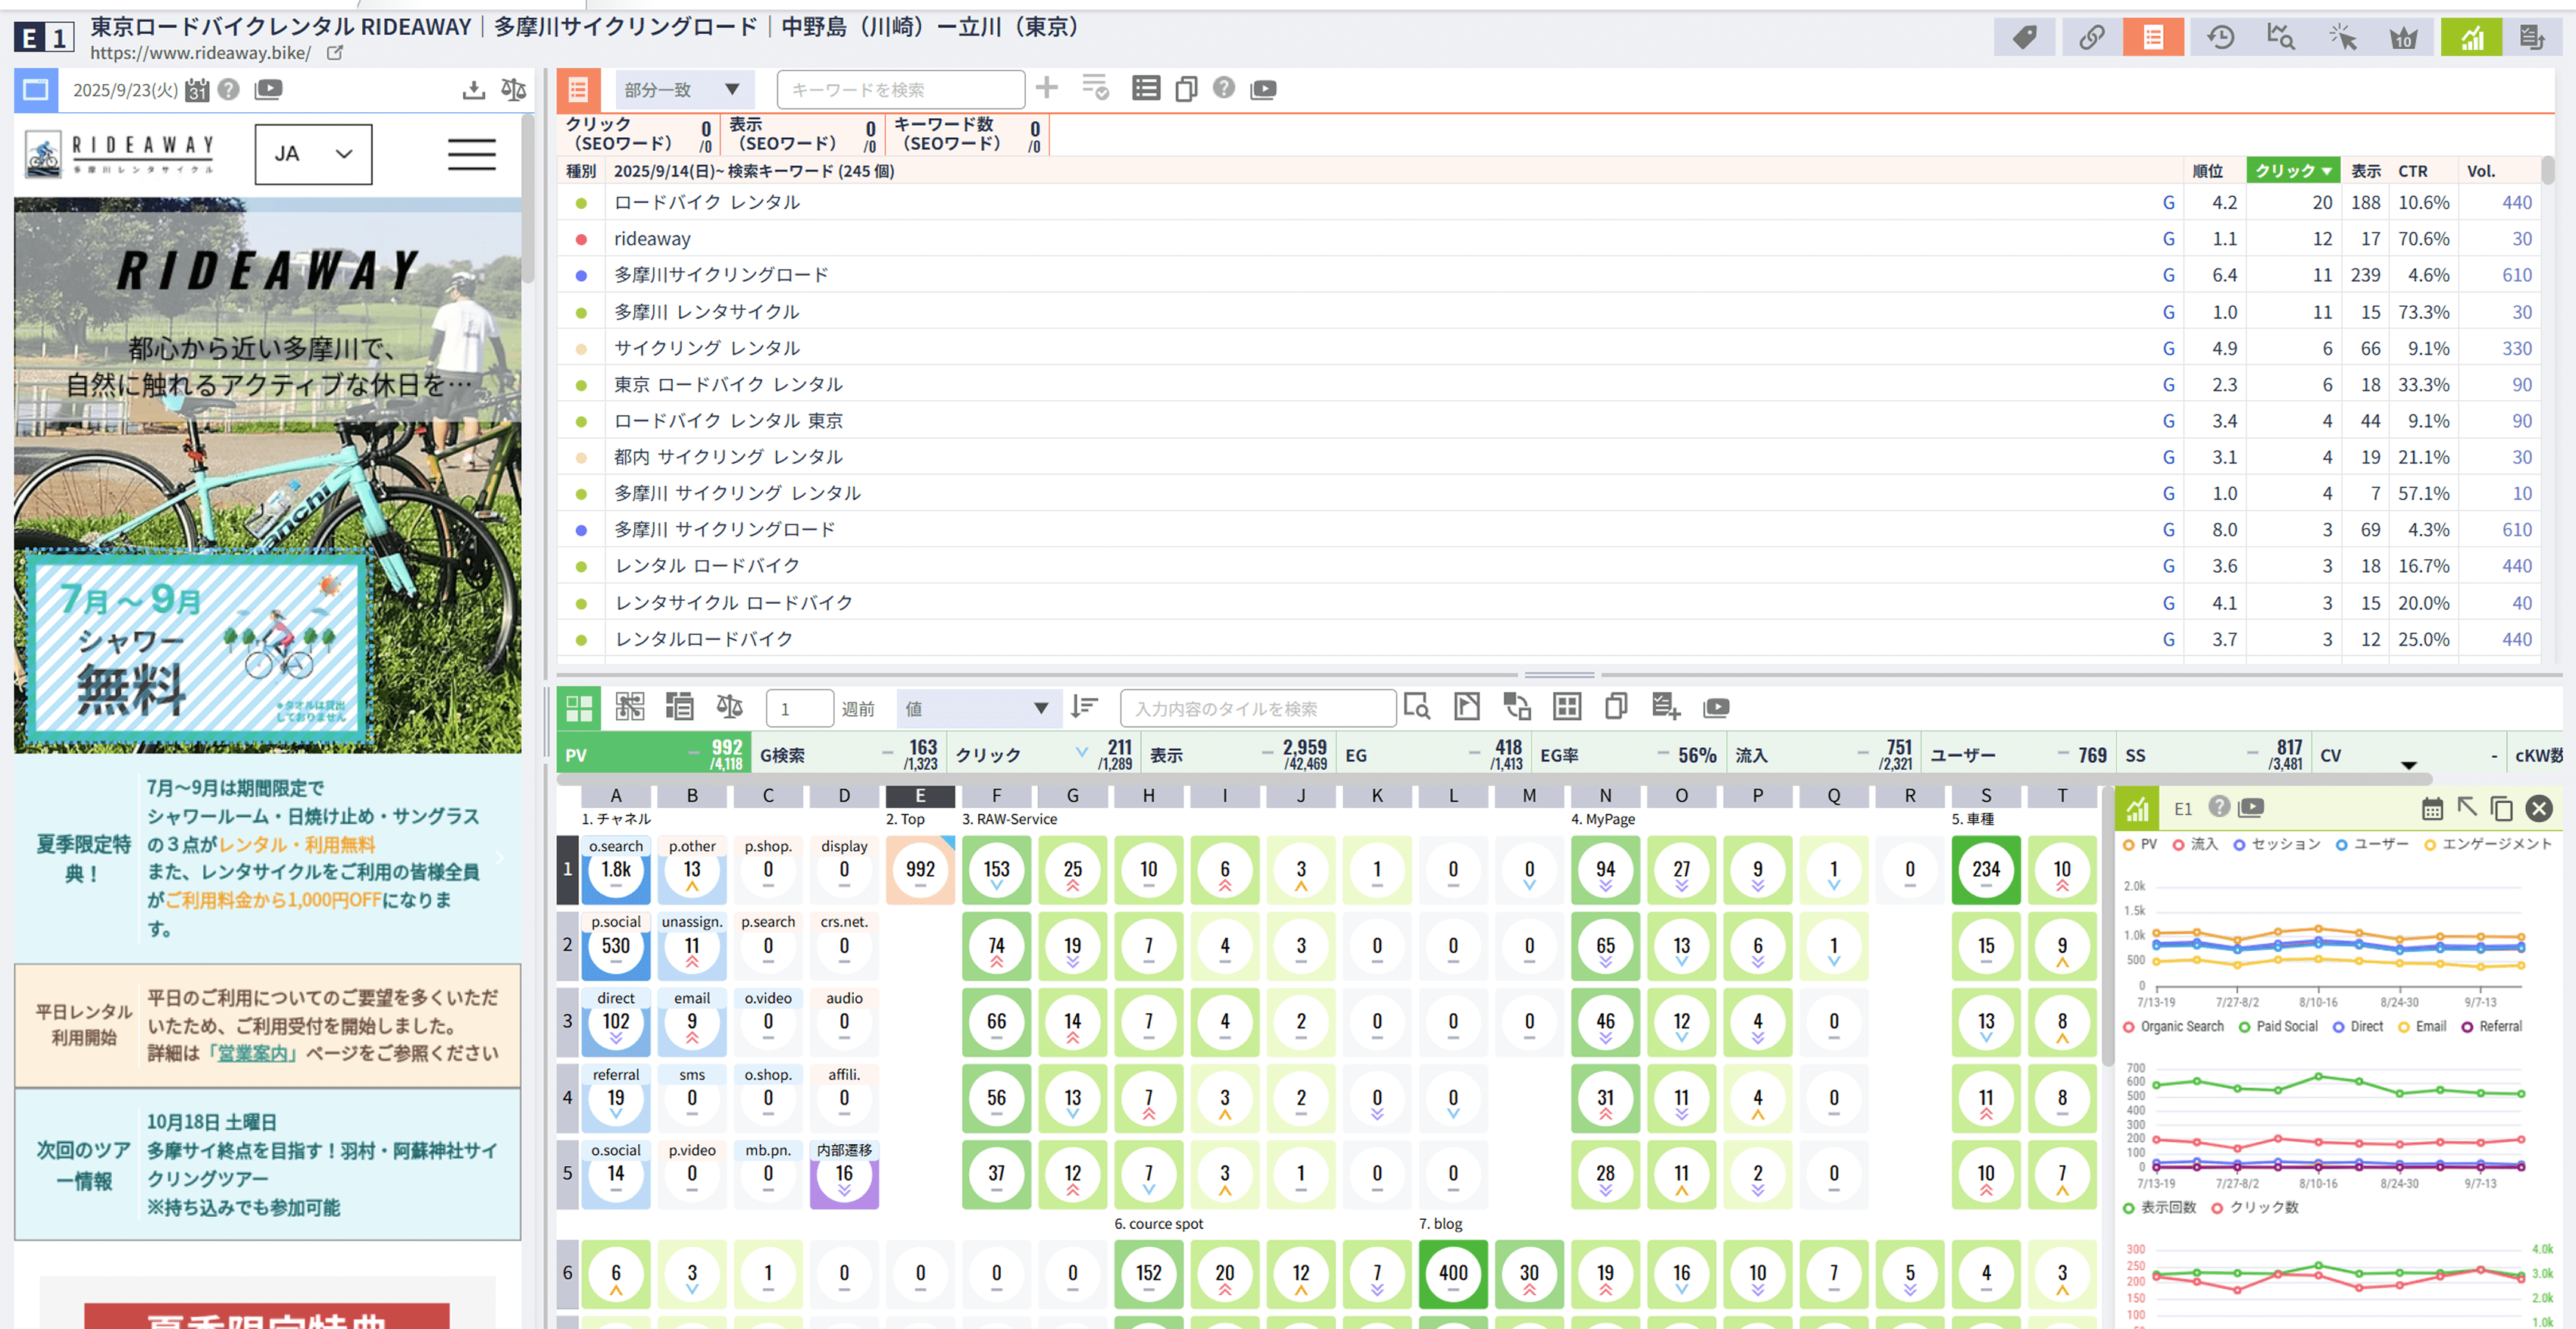Select the SS metric tab
Viewport: 2576px width, 1329px height.
[x=2213, y=755]
